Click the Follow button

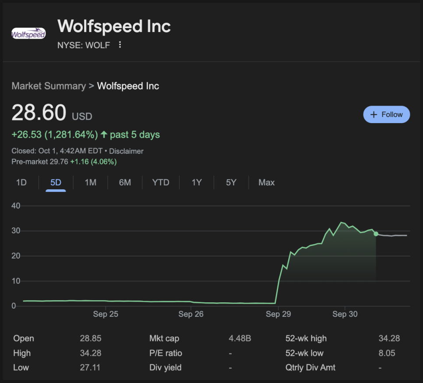click(x=386, y=114)
